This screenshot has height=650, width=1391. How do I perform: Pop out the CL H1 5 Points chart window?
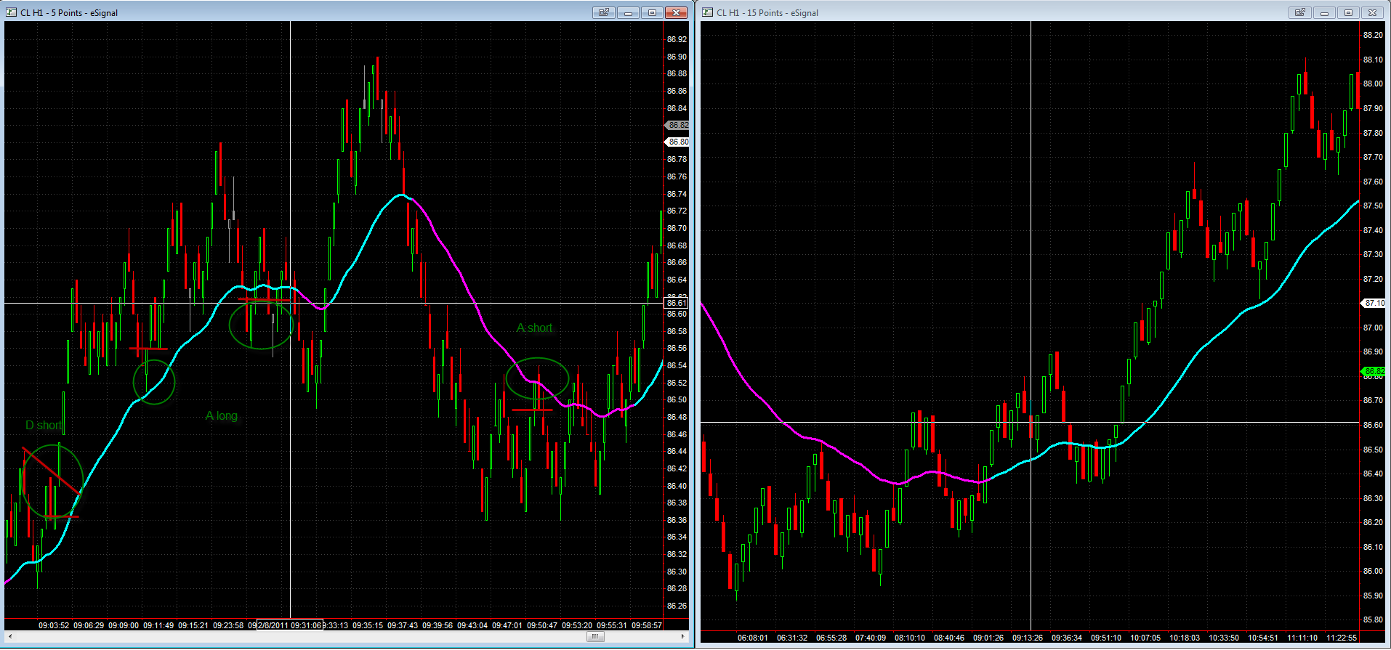603,12
